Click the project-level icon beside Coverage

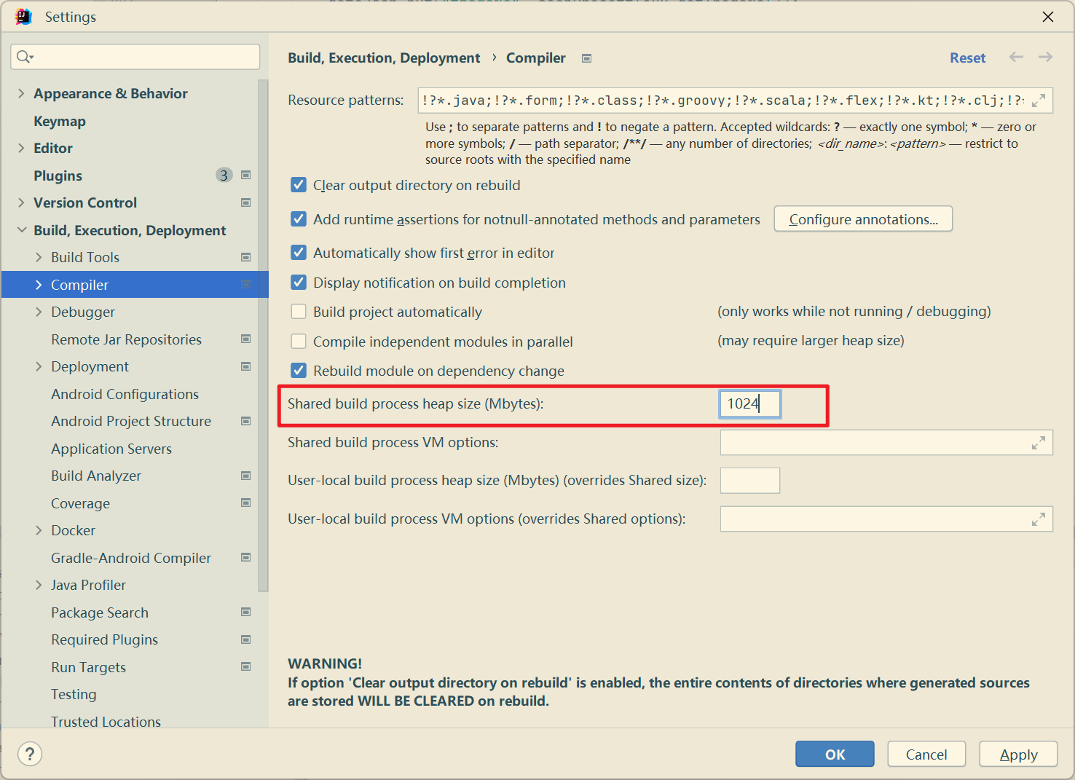246,503
